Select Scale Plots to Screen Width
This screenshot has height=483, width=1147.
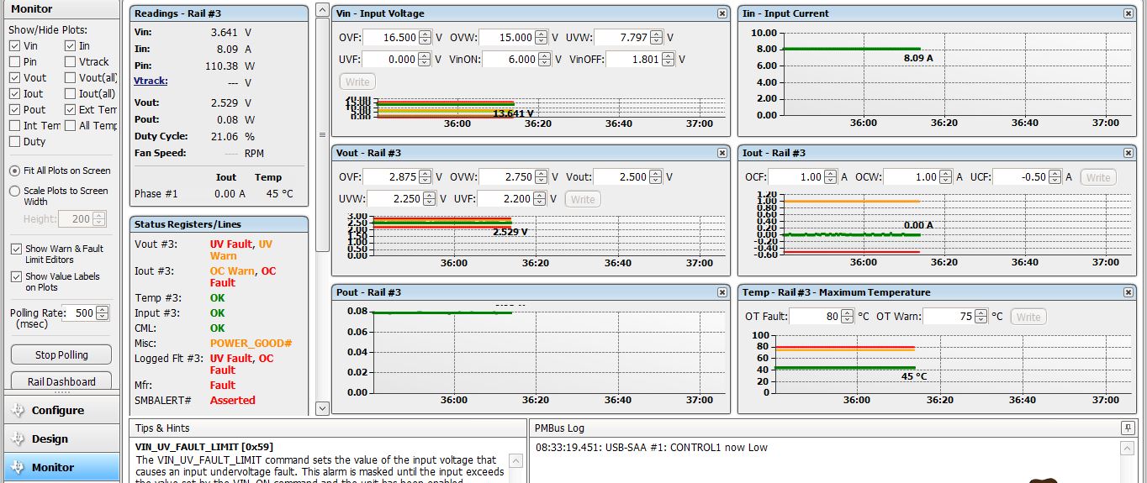pos(15,192)
